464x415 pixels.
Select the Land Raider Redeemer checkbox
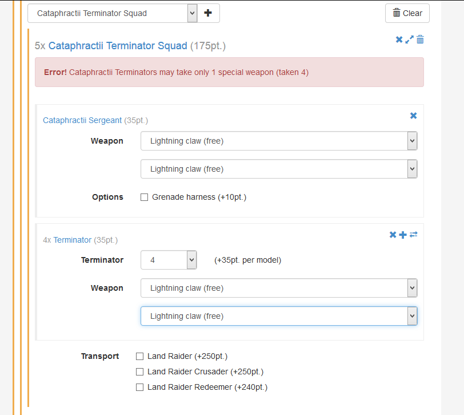click(139, 387)
